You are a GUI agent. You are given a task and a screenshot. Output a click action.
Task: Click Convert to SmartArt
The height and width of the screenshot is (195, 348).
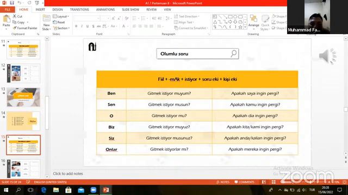[191, 28]
